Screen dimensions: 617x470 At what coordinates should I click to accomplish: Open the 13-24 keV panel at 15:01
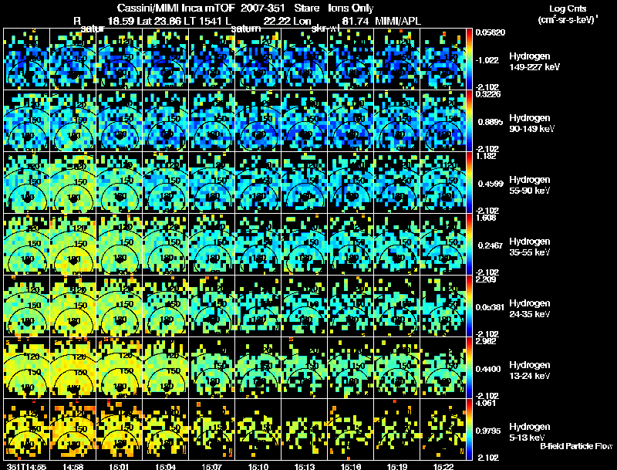coord(119,367)
